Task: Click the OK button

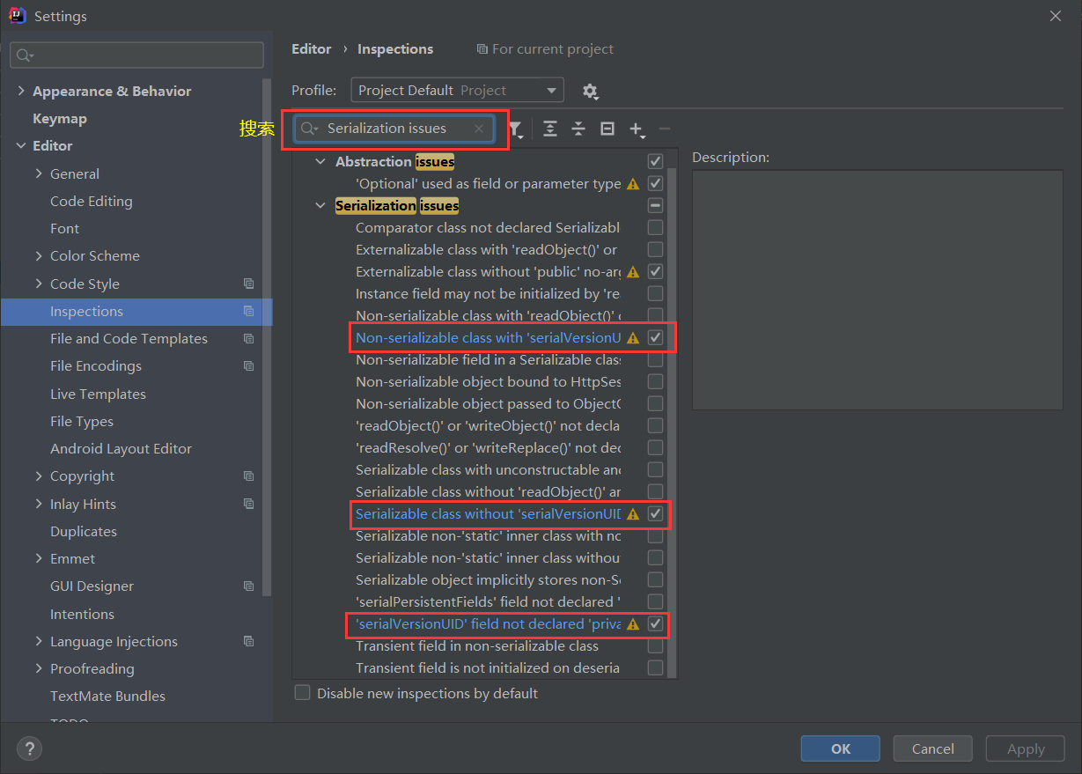Action: point(841,748)
